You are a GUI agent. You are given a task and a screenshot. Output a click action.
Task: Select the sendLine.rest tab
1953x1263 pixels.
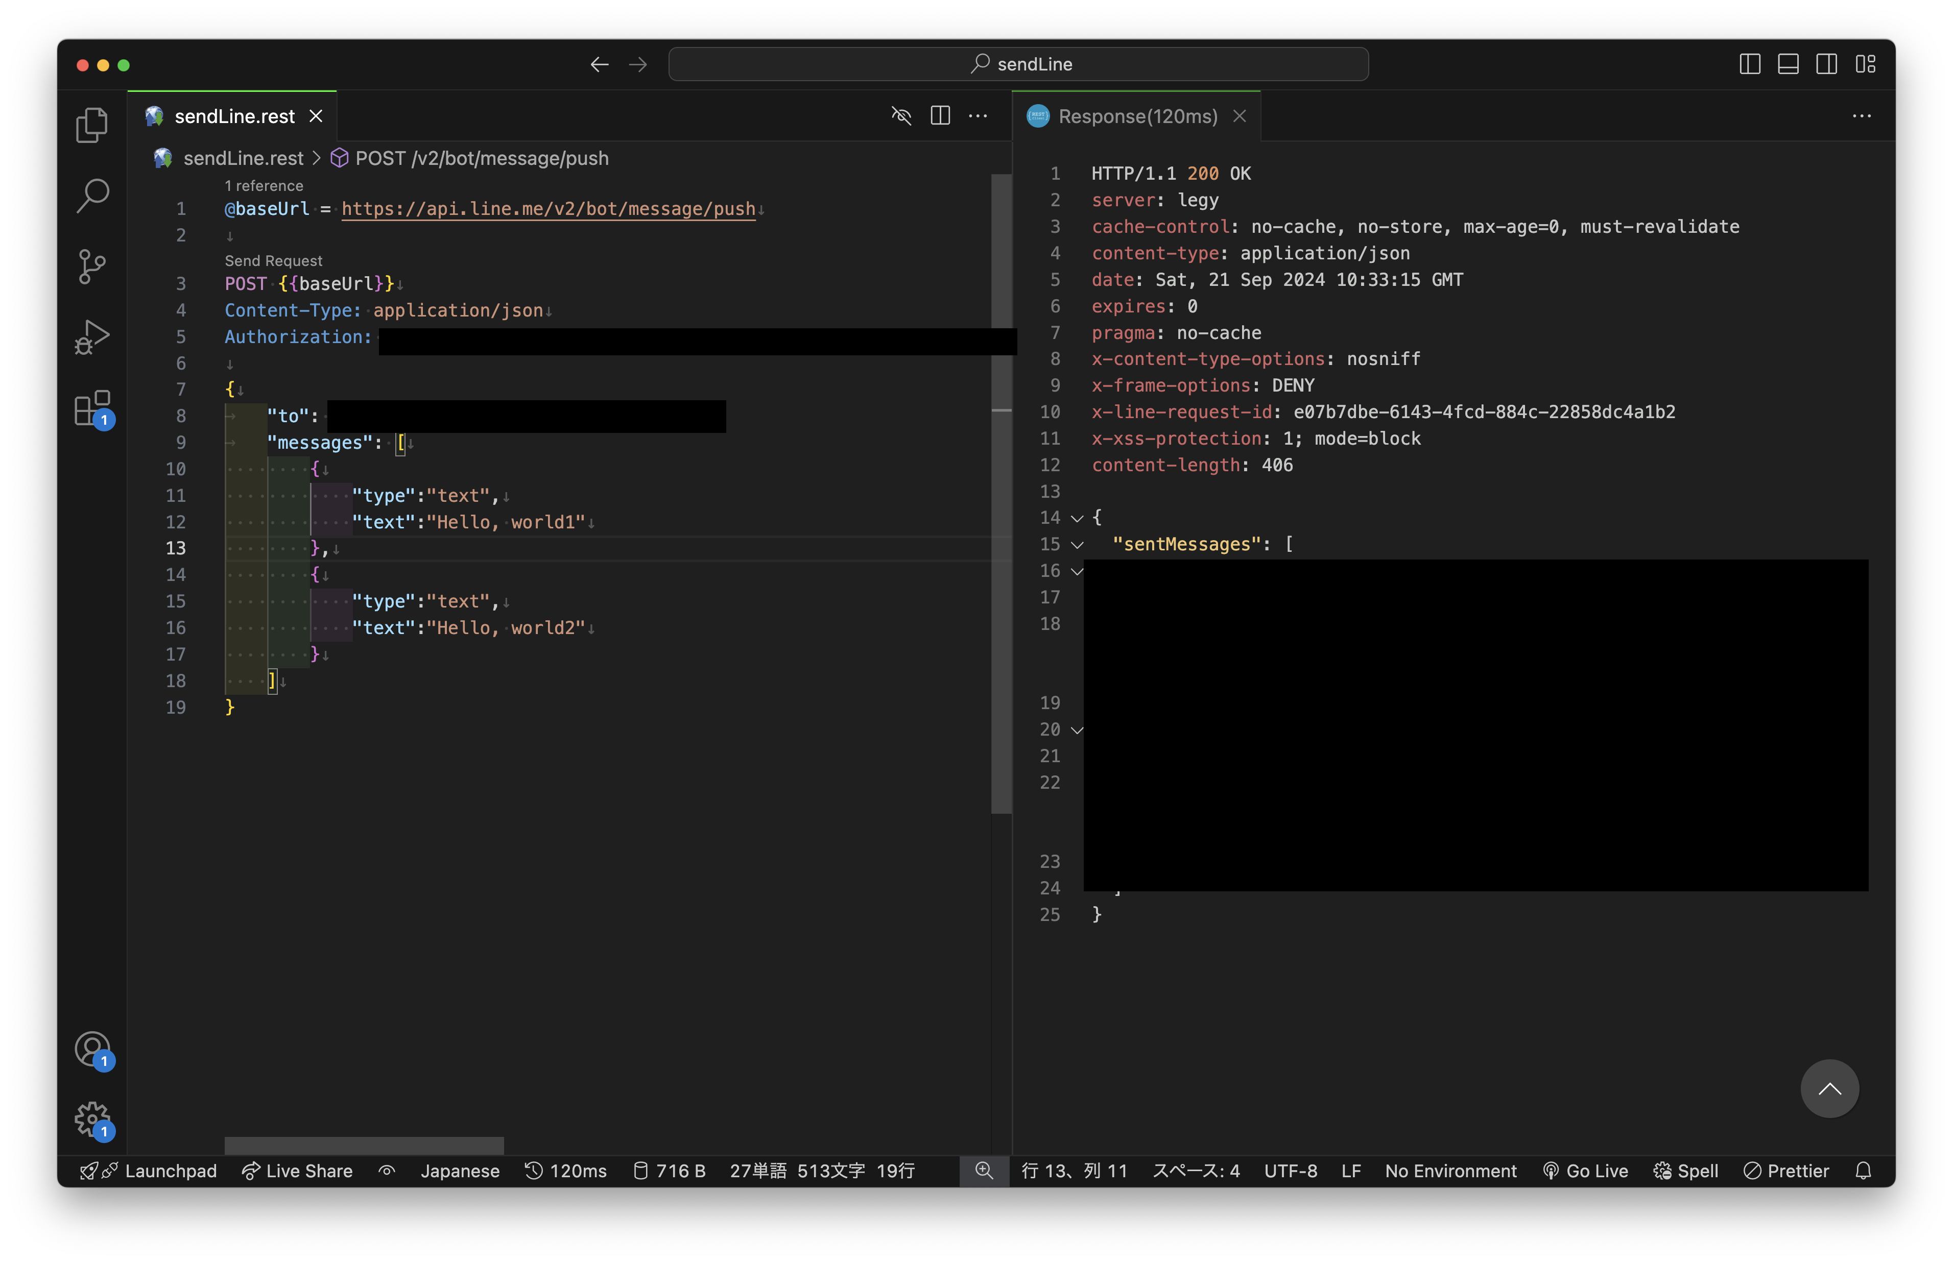(232, 116)
